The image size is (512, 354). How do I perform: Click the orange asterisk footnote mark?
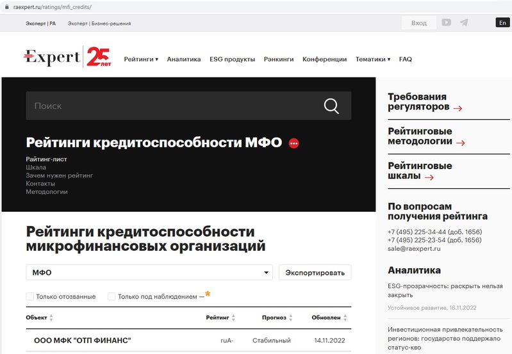208,294
